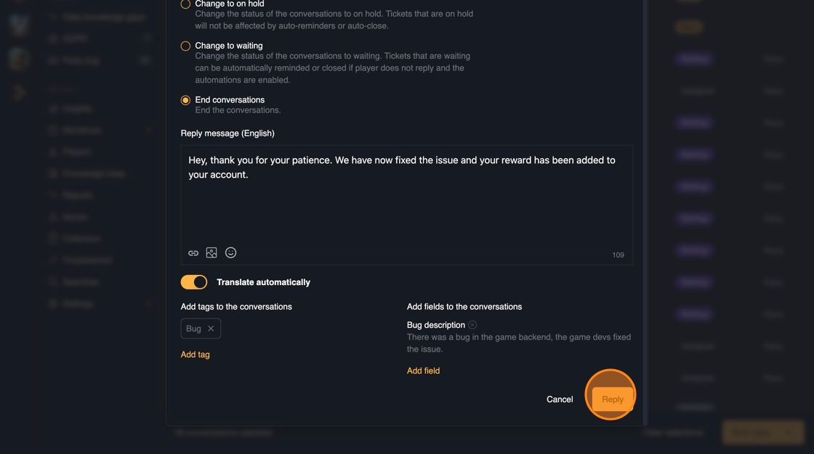Click the 109 character counter
Screen dimensions: 814x454
tap(618, 255)
